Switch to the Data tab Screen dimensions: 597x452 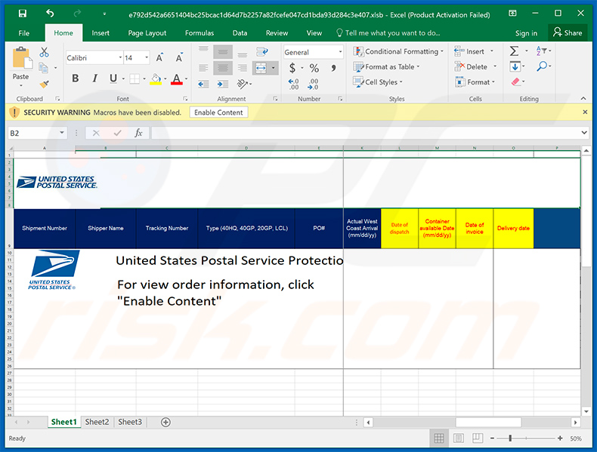pos(240,33)
